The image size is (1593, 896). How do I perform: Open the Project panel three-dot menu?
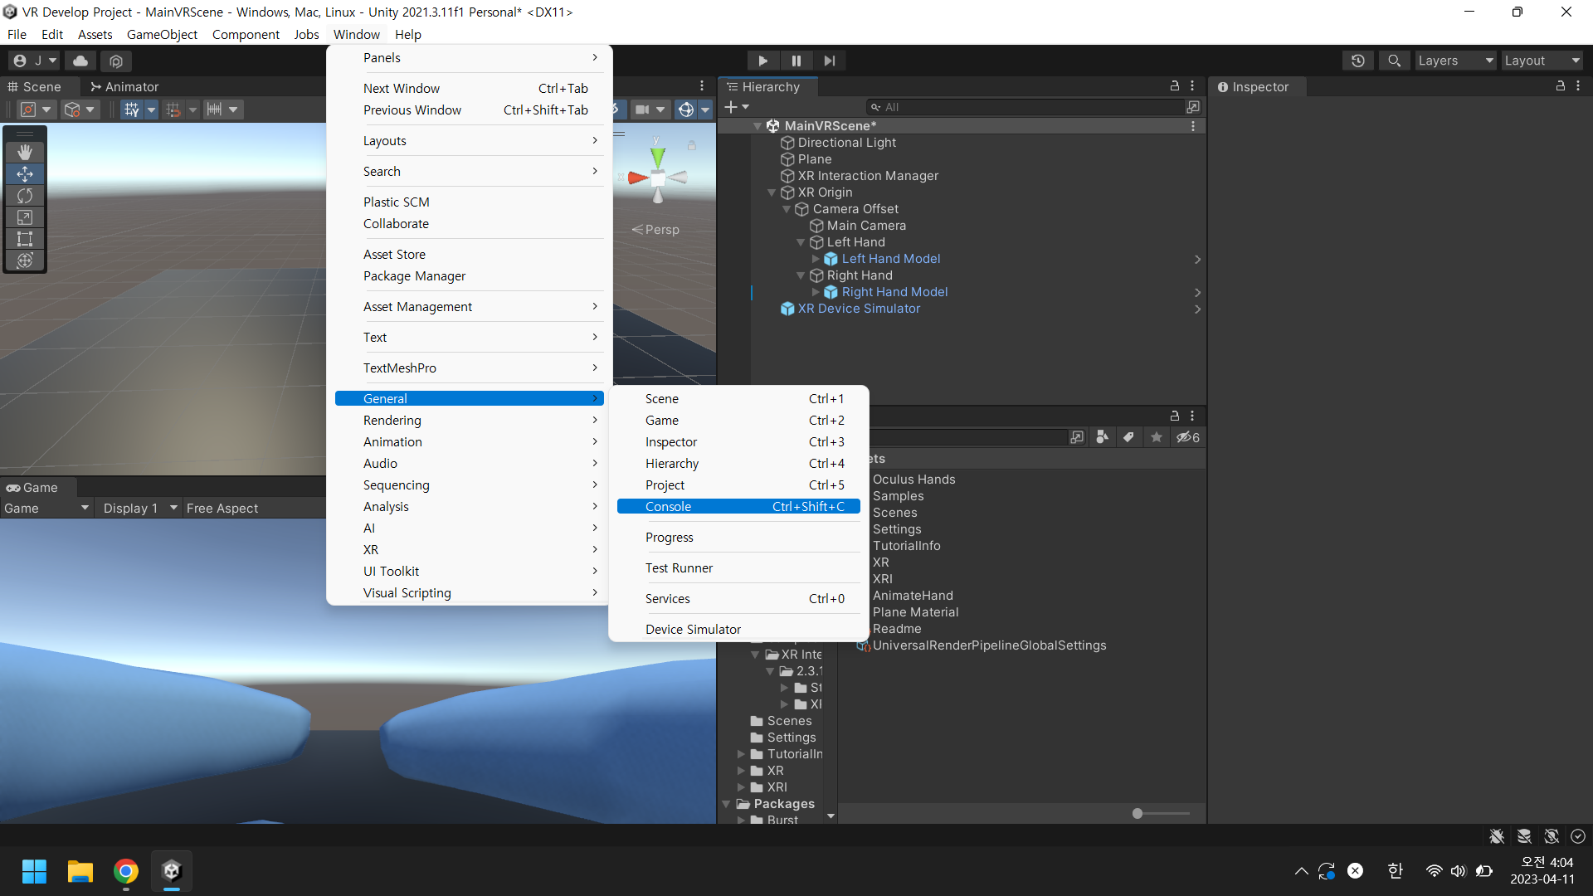(1192, 416)
